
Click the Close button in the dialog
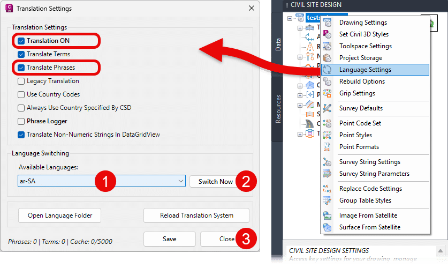point(226,239)
